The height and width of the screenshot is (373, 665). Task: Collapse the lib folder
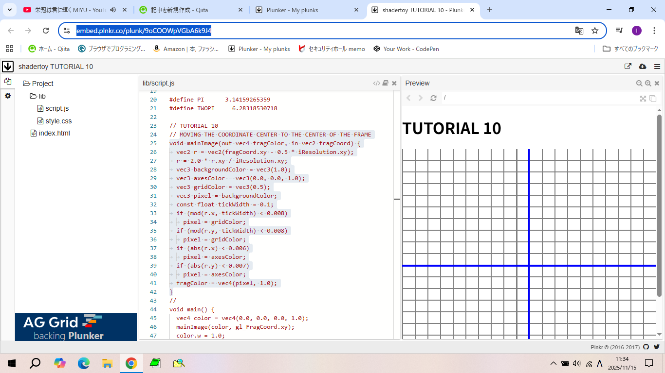pyautogui.click(x=38, y=96)
